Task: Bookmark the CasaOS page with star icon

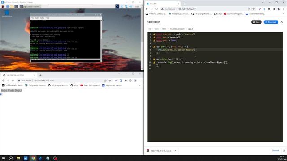Action: [x=253, y=9]
